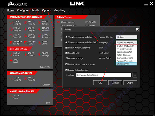This screenshot has width=155, height=116.
Task: Close the Settings dialog with the X
Action: [x=137, y=29]
